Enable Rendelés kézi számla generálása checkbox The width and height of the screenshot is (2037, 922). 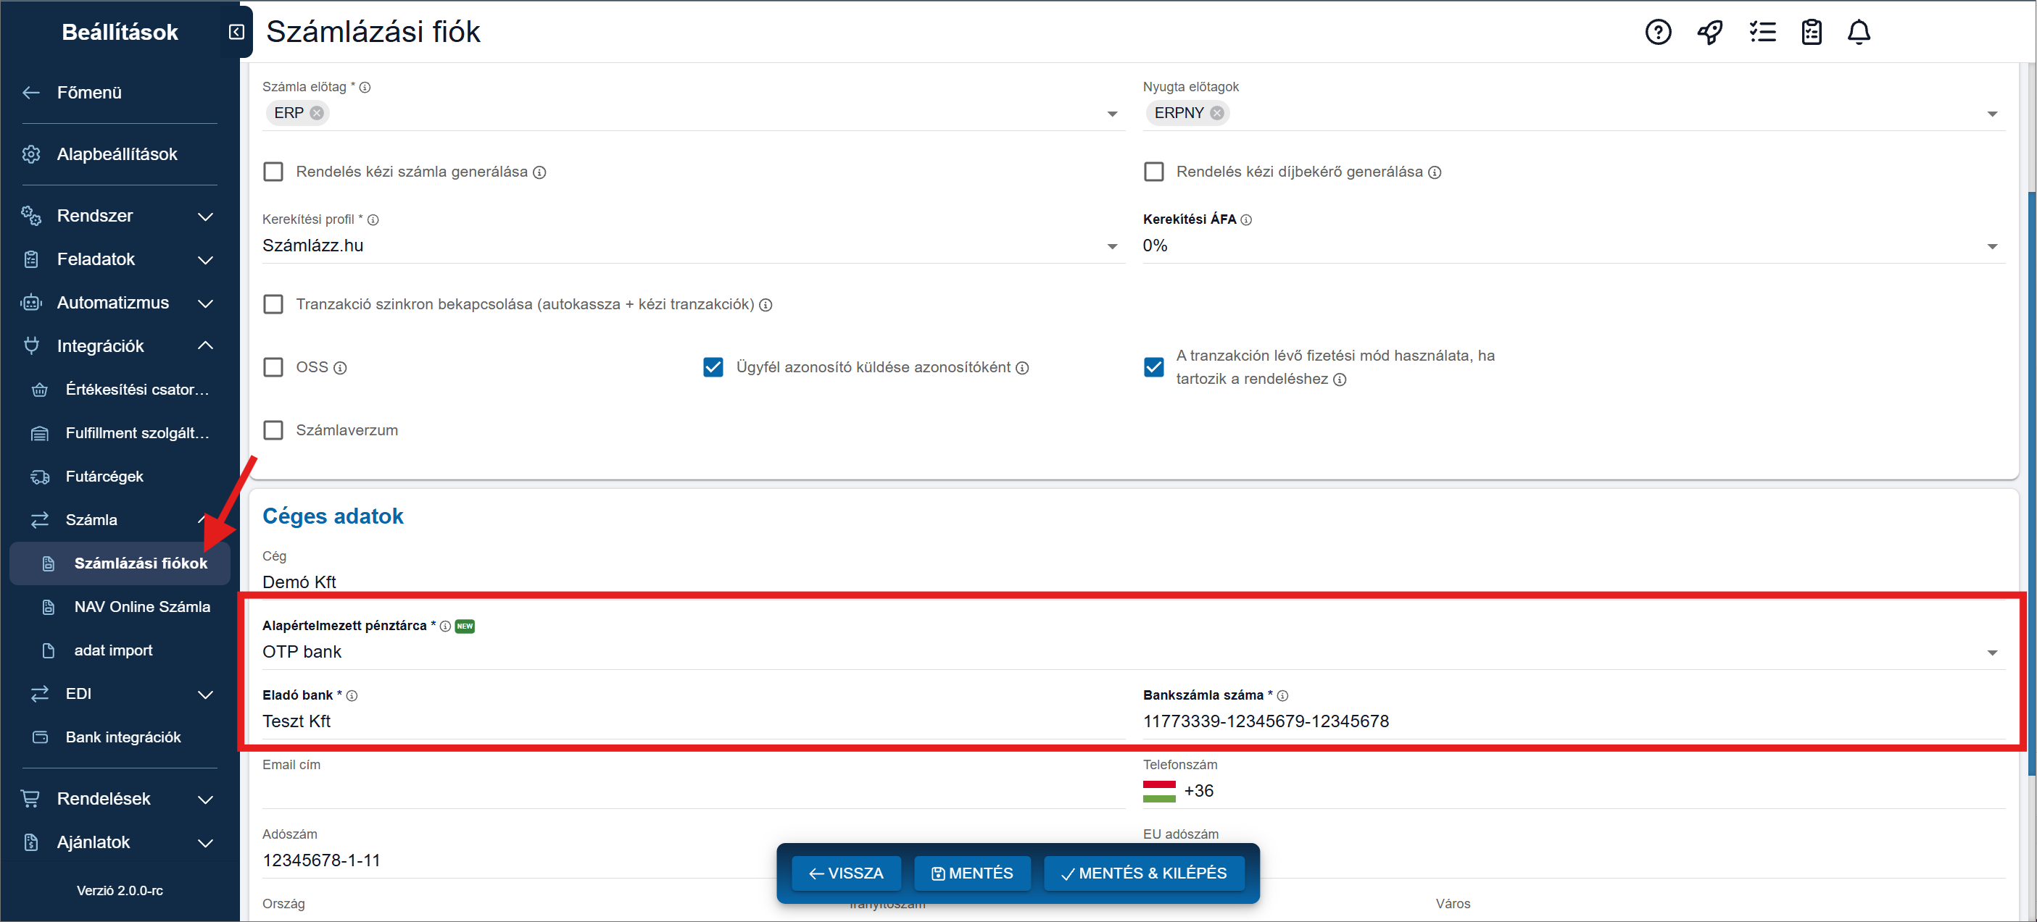(273, 172)
